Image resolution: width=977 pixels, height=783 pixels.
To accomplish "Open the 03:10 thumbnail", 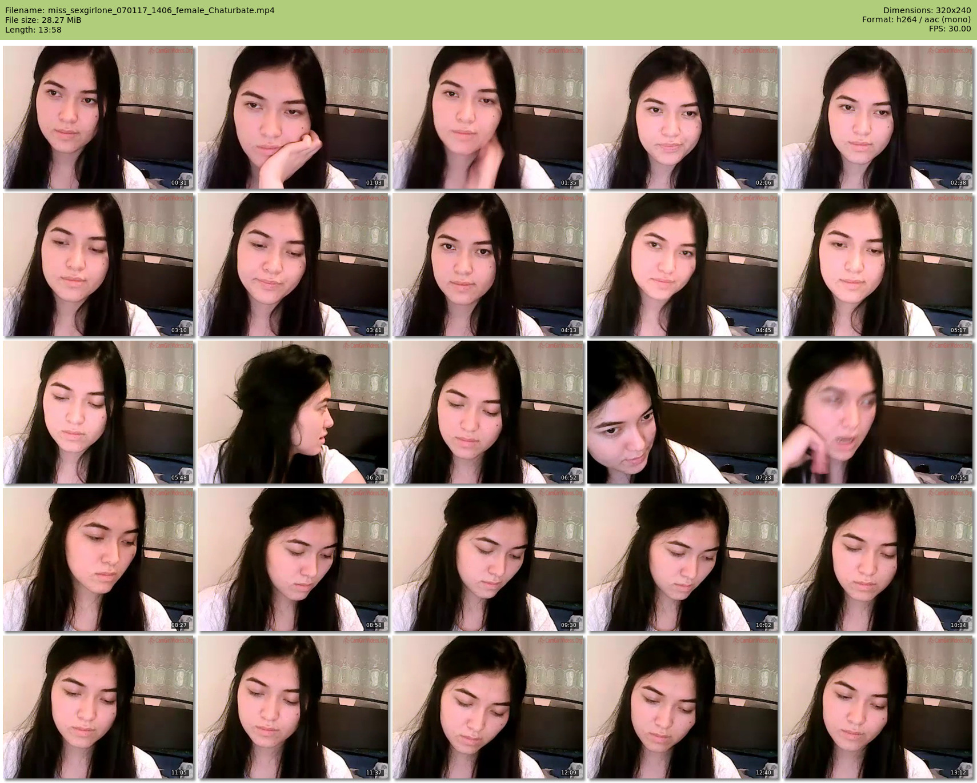I will point(98,265).
